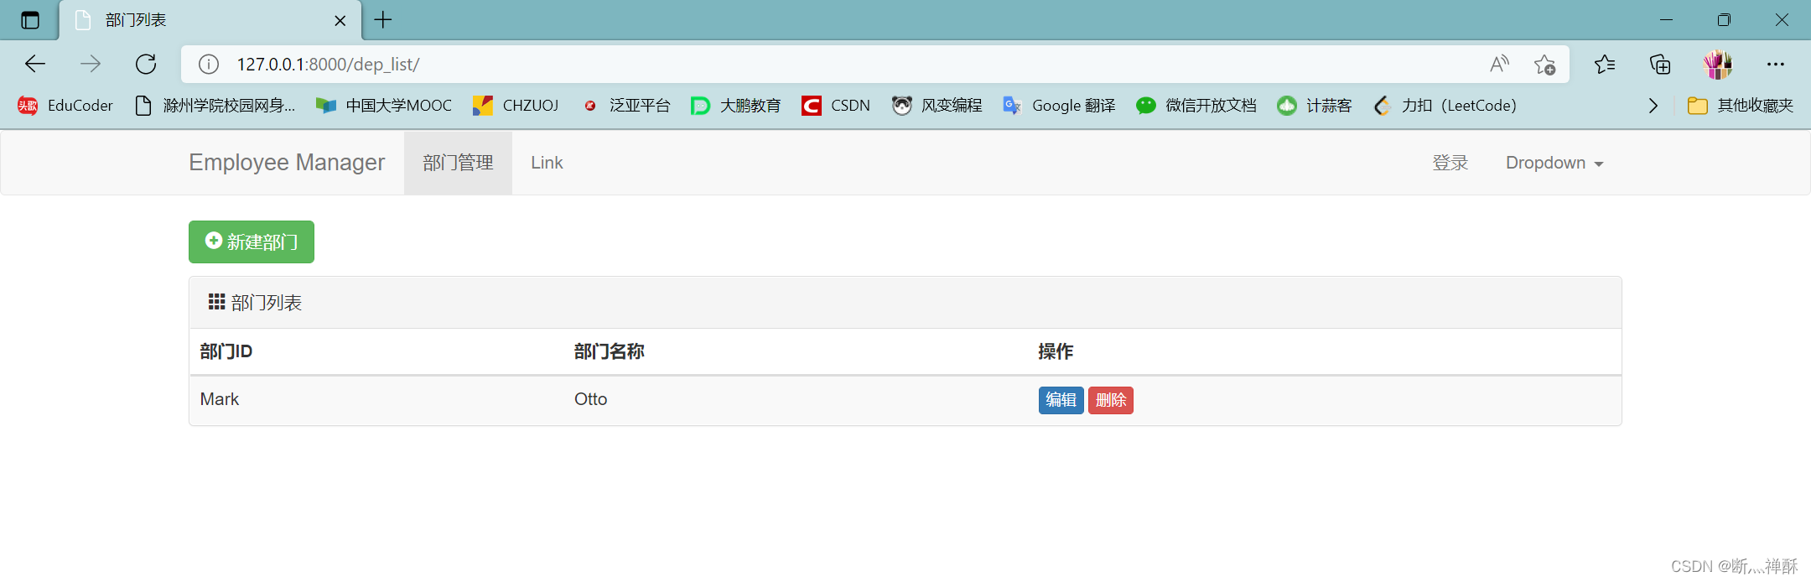
Task: Open a new tab with plus icon
Action: [x=383, y=19]
